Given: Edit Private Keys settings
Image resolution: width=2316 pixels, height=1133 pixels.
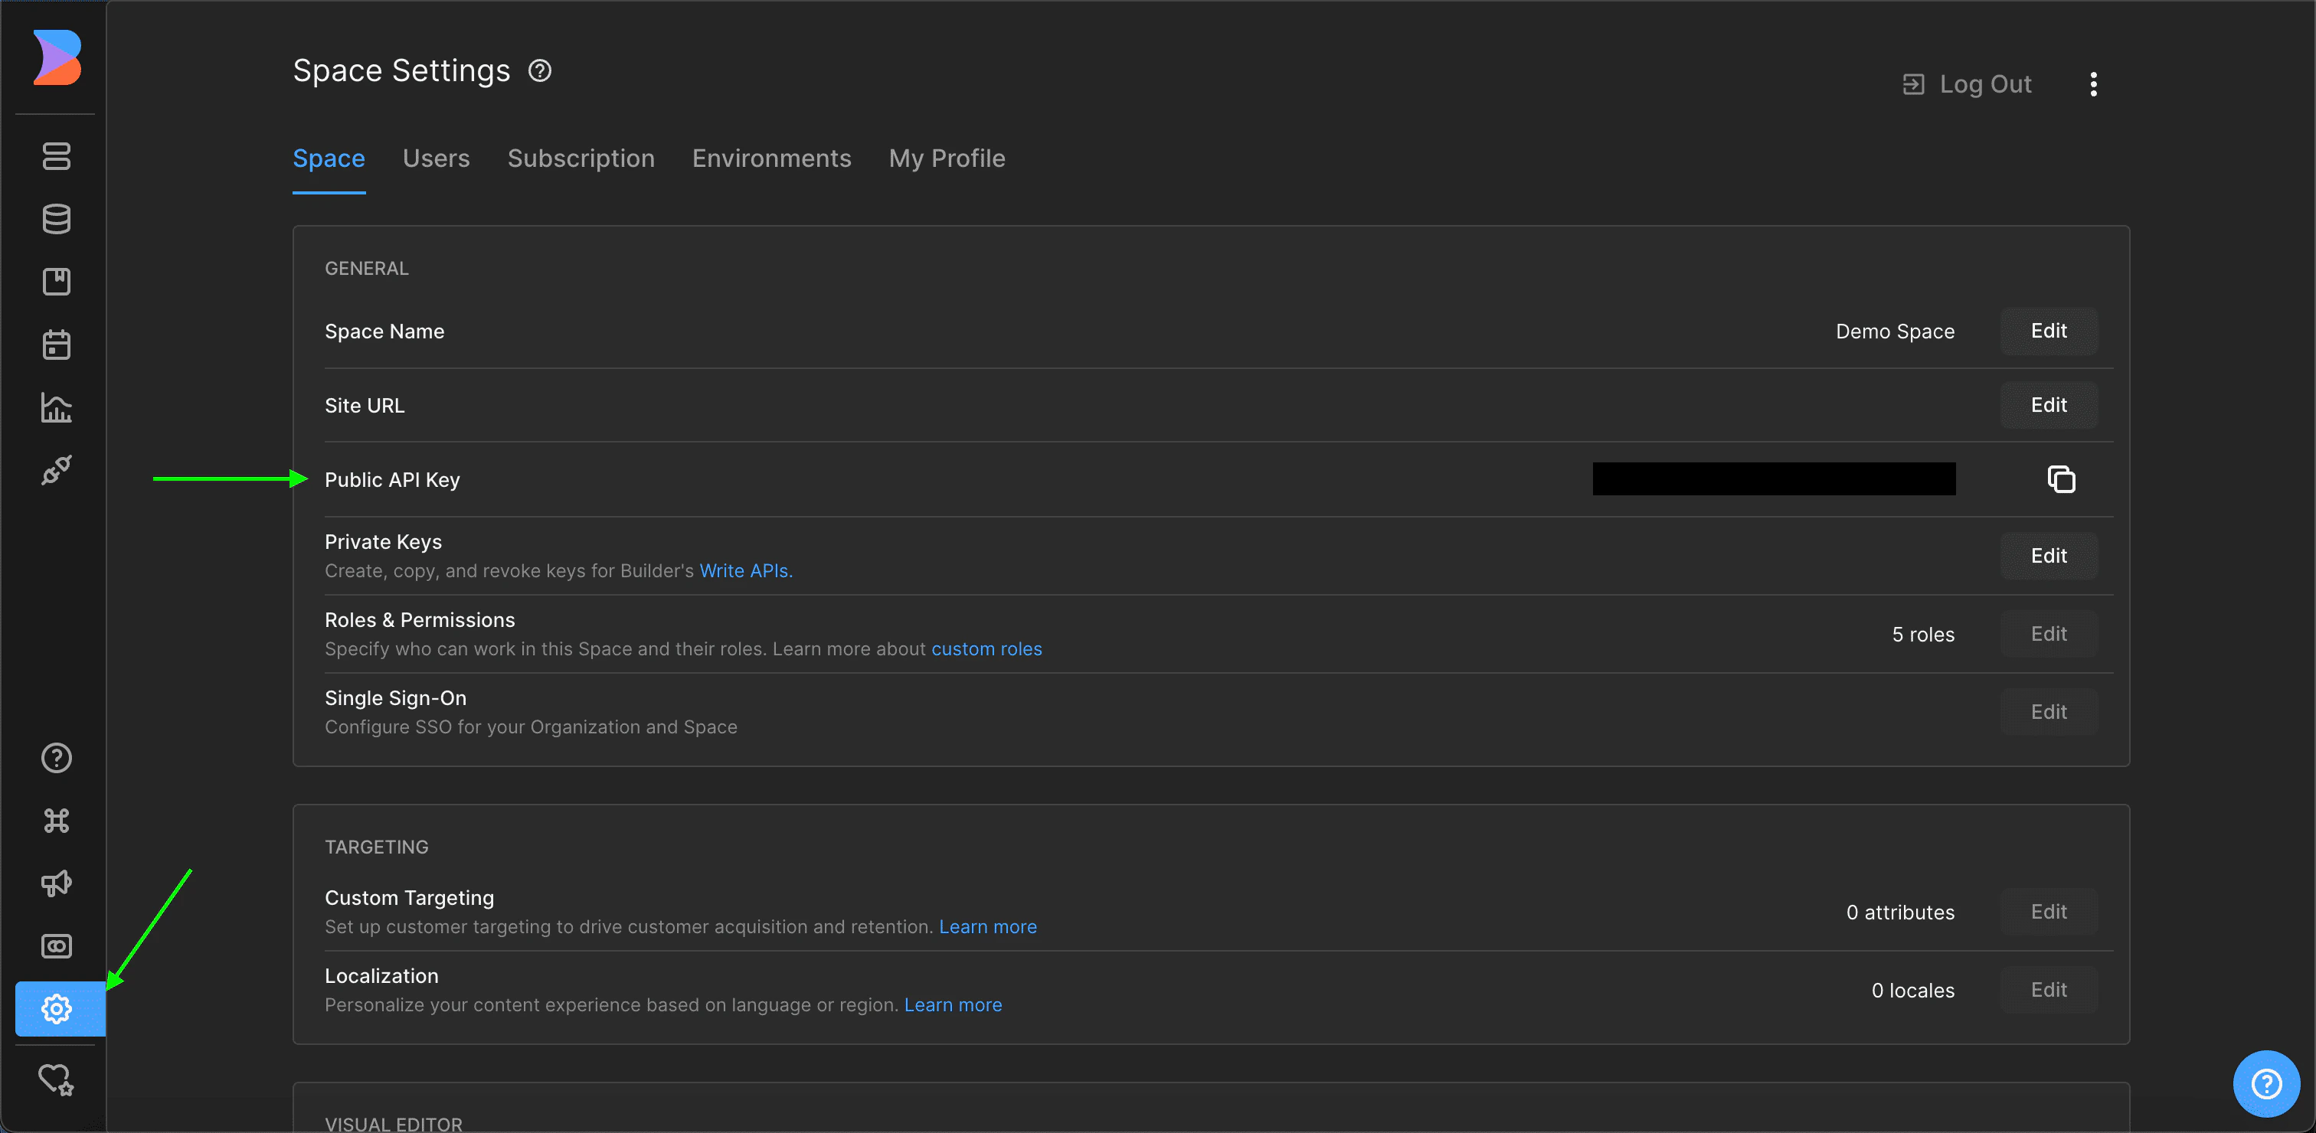Looking at the screenshot, I should tap(2048, 555).
